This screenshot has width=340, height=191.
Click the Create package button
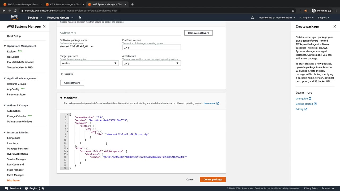tap(212, 180)
